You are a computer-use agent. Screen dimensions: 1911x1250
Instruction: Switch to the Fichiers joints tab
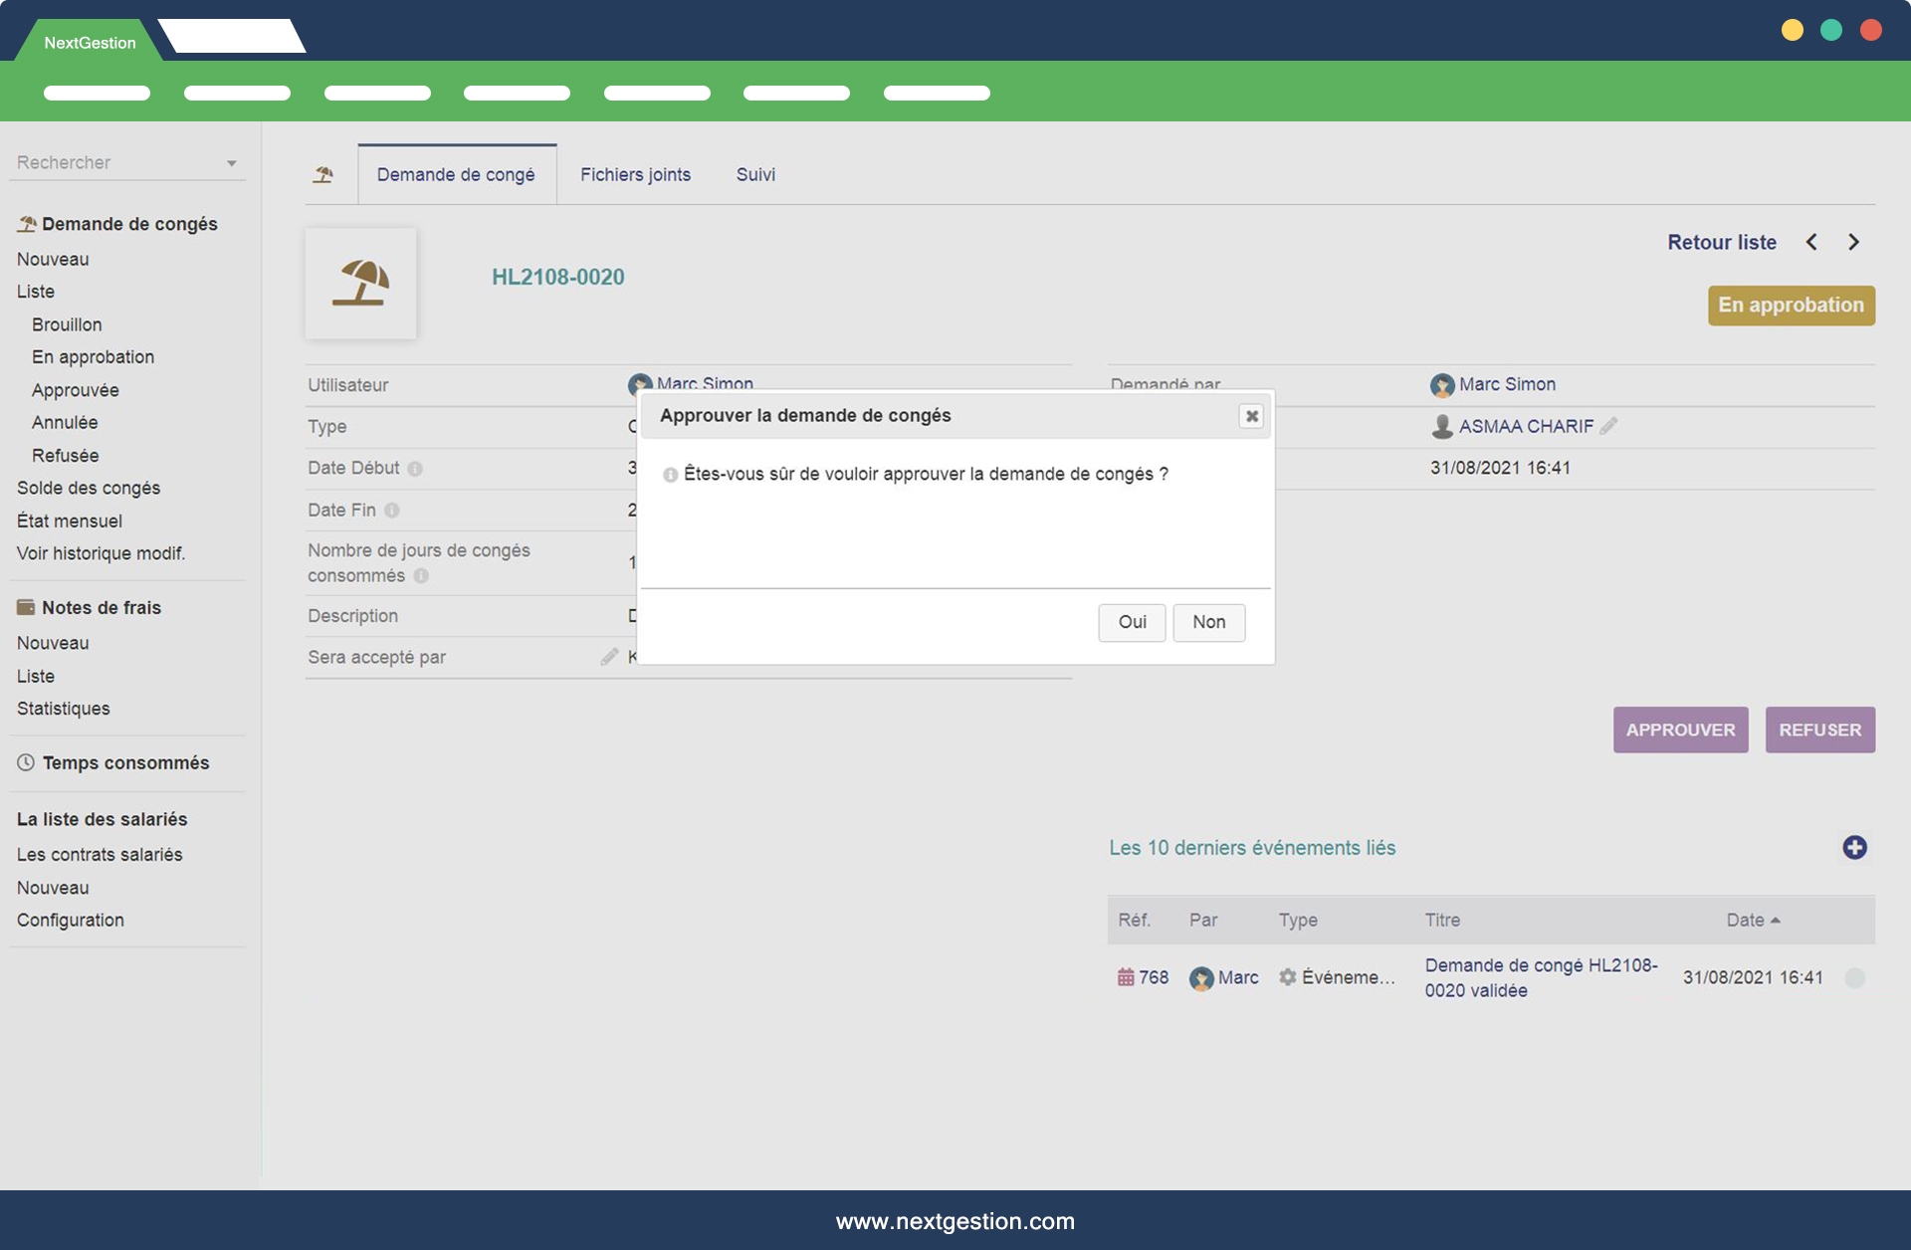click(635, 175)
